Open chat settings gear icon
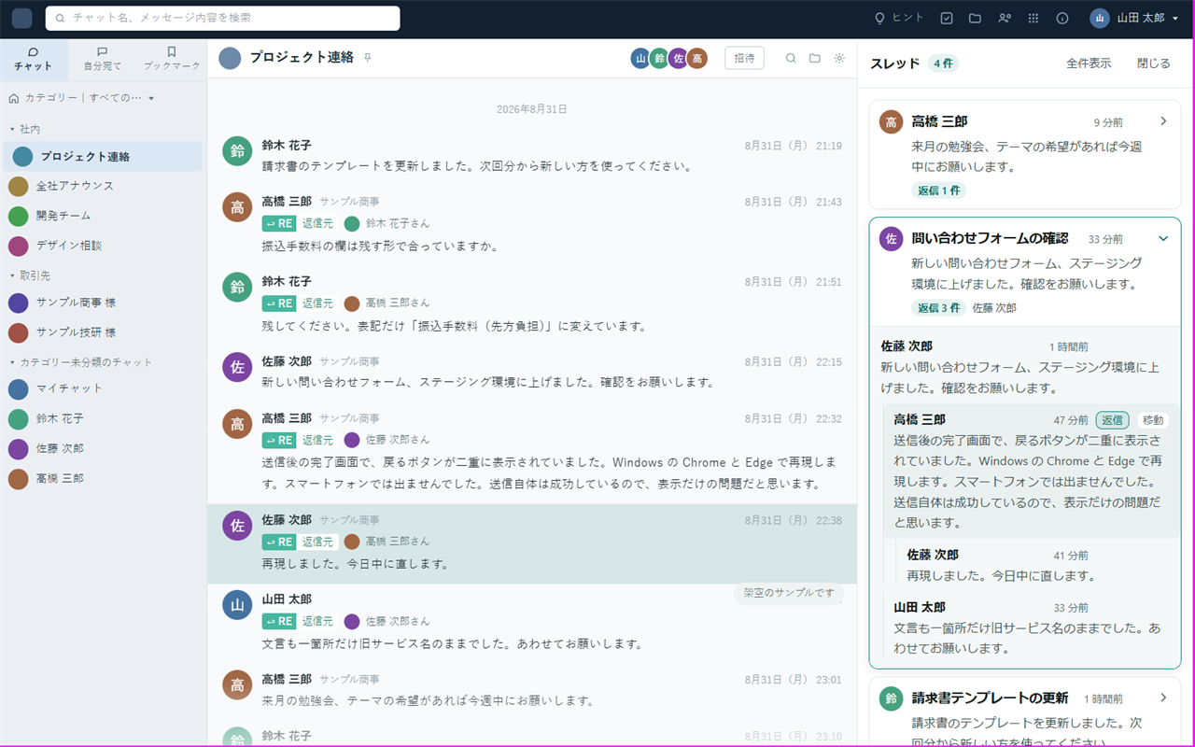The height and width of the screenshot is (747, 1195). [839, 58]
